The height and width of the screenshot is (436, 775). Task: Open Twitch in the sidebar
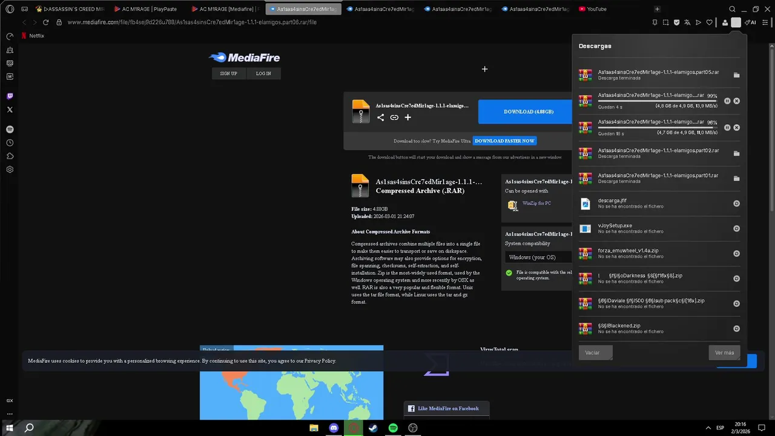click(x=10, y=96)
